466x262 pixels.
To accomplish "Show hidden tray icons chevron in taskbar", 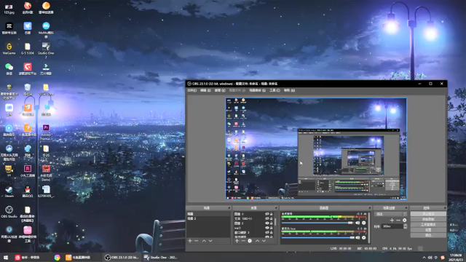I will click(424, 258).
